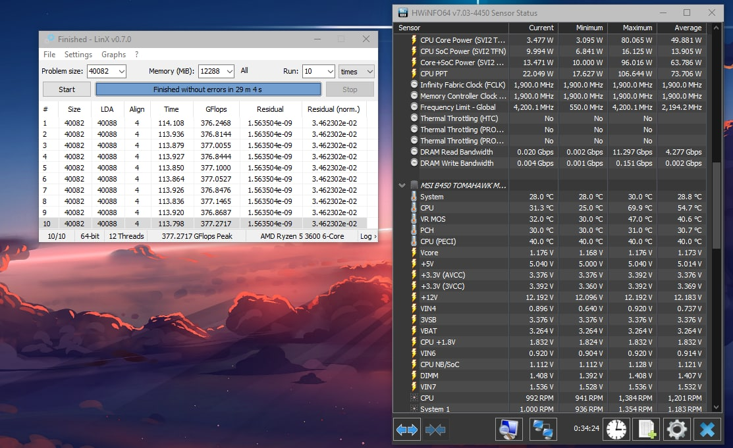Screen dimensions: 733x448
Task: Open HWiNFO sensor settings gear icon
Action: click(x=676, y=430)
